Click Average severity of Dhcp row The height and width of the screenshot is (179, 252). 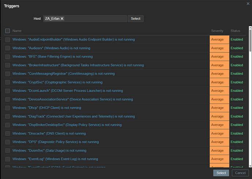tap(219, 108)
